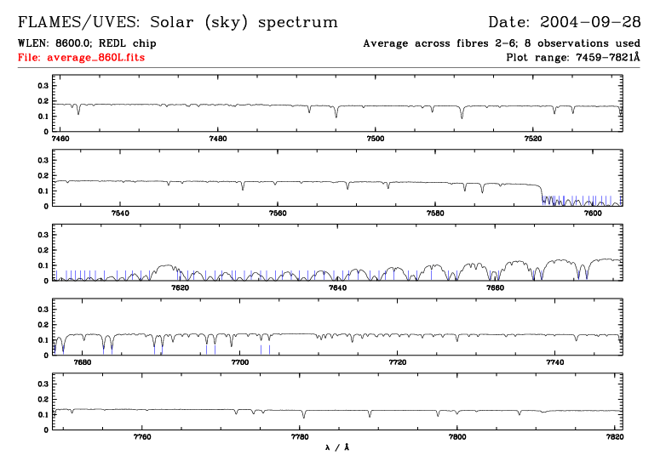666x461 pixels.
Task: Click the absorption line near 7586 Å
Action: pos(482,188)
